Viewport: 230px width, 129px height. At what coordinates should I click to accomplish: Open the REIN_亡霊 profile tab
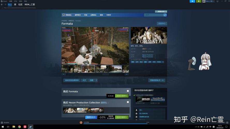click(x=30, y=5)
